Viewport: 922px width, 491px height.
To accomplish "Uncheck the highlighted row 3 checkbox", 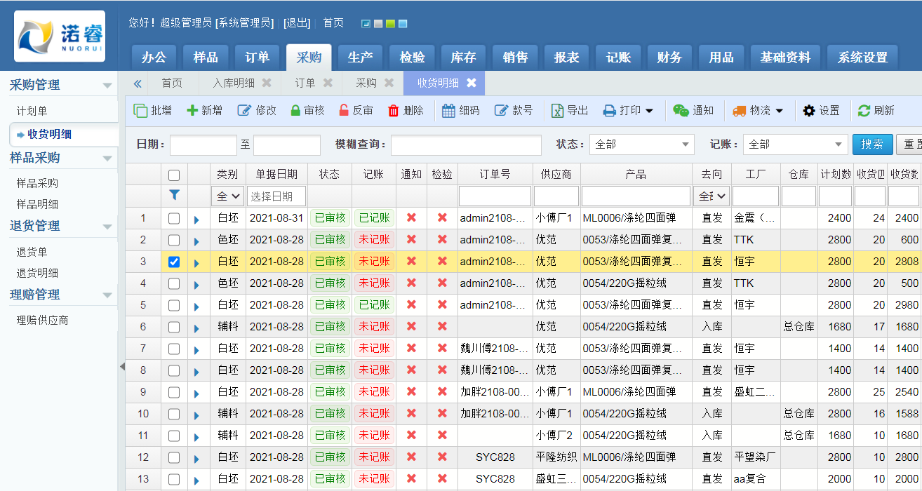I will point(174,260).
